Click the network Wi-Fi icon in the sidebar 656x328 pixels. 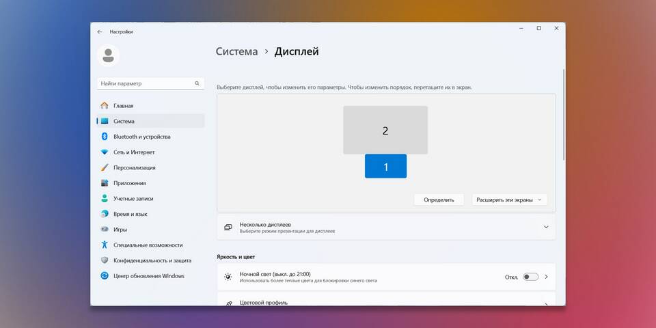[x=105, y=152]
